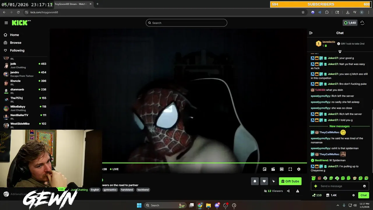This screenshot has height=210, width=373.
Task: Open the user profile avatar menu
Action: [362, 23]
